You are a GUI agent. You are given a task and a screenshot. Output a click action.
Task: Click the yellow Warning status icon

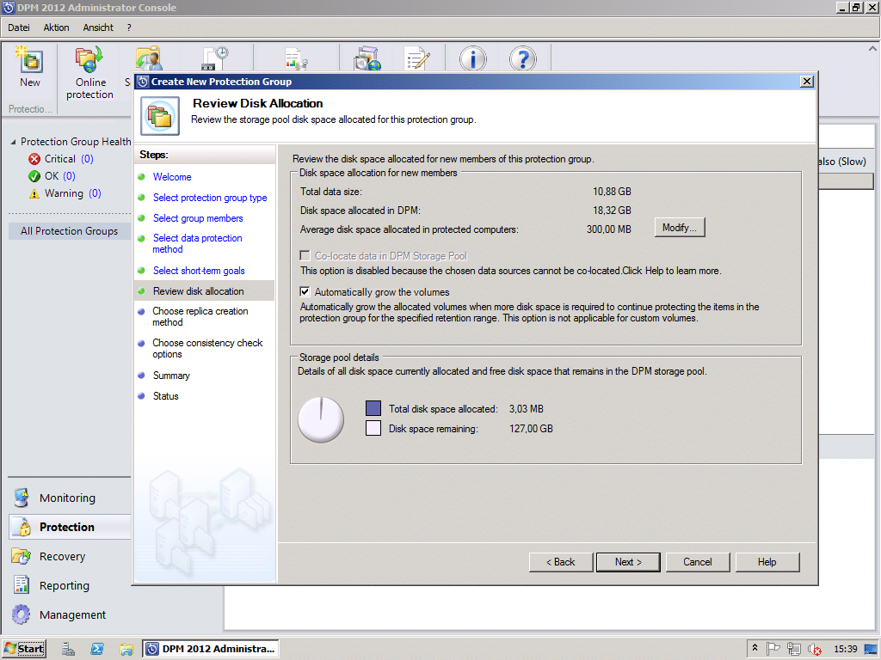click(x=34, y=193)
